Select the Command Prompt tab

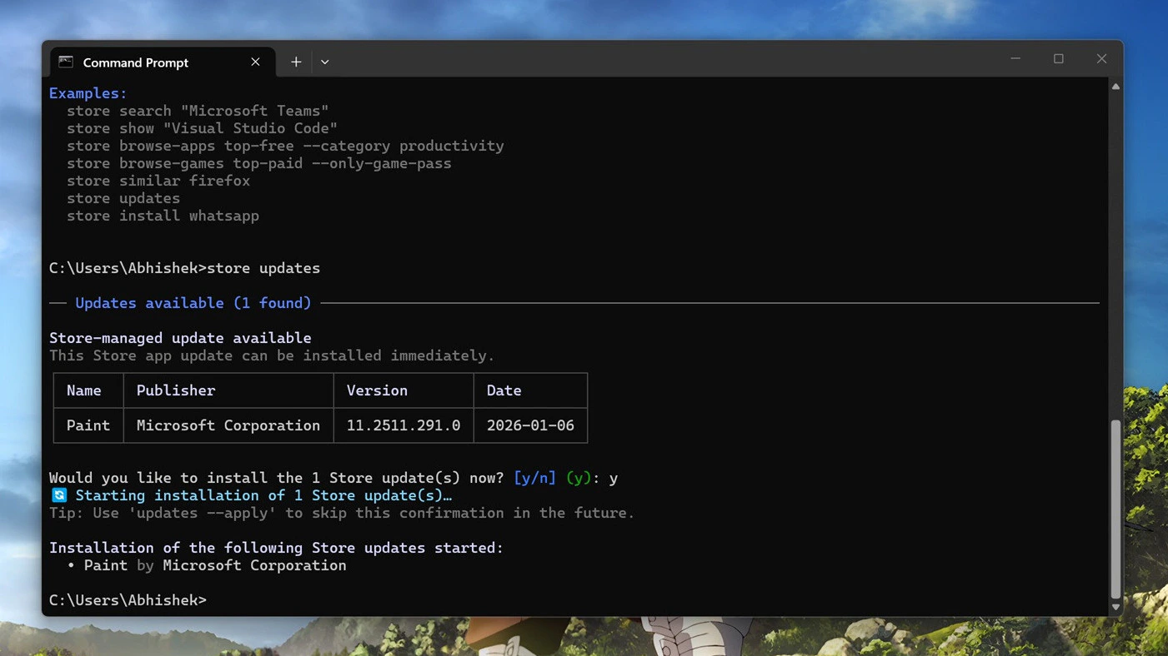(x=136, y=62)
